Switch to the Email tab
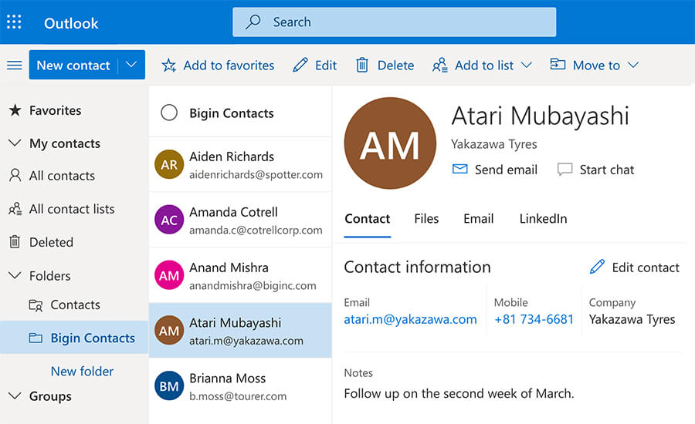 478,219
